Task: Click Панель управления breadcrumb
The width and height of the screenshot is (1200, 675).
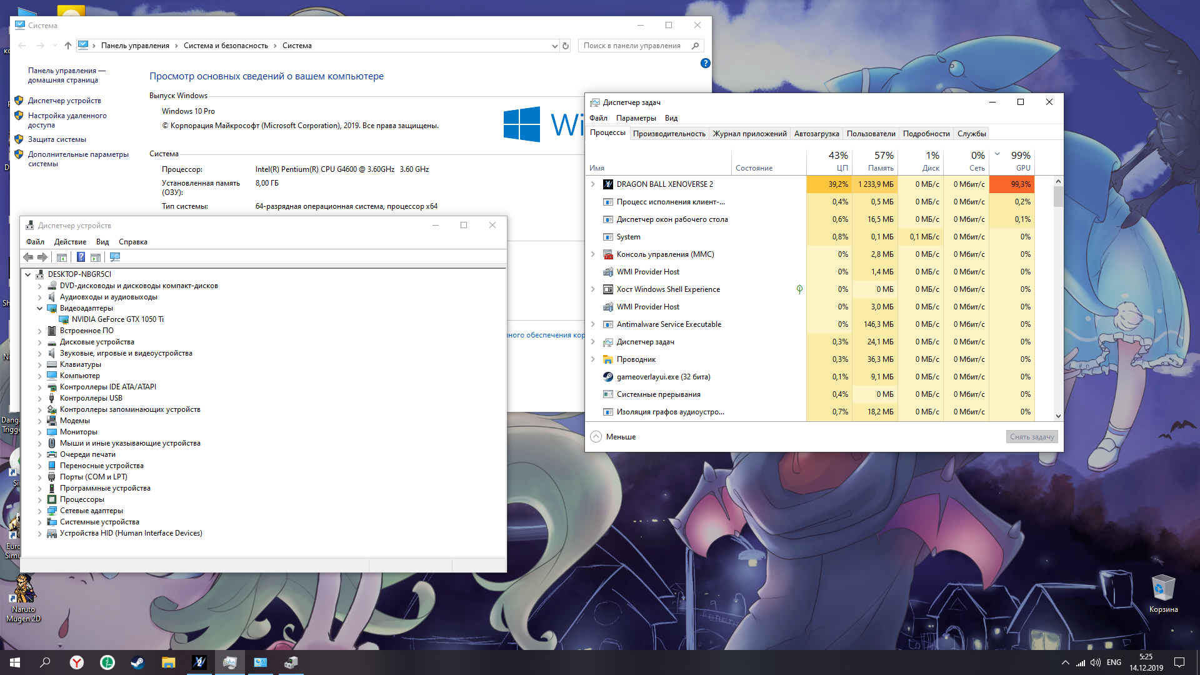Action: point(135,46)
